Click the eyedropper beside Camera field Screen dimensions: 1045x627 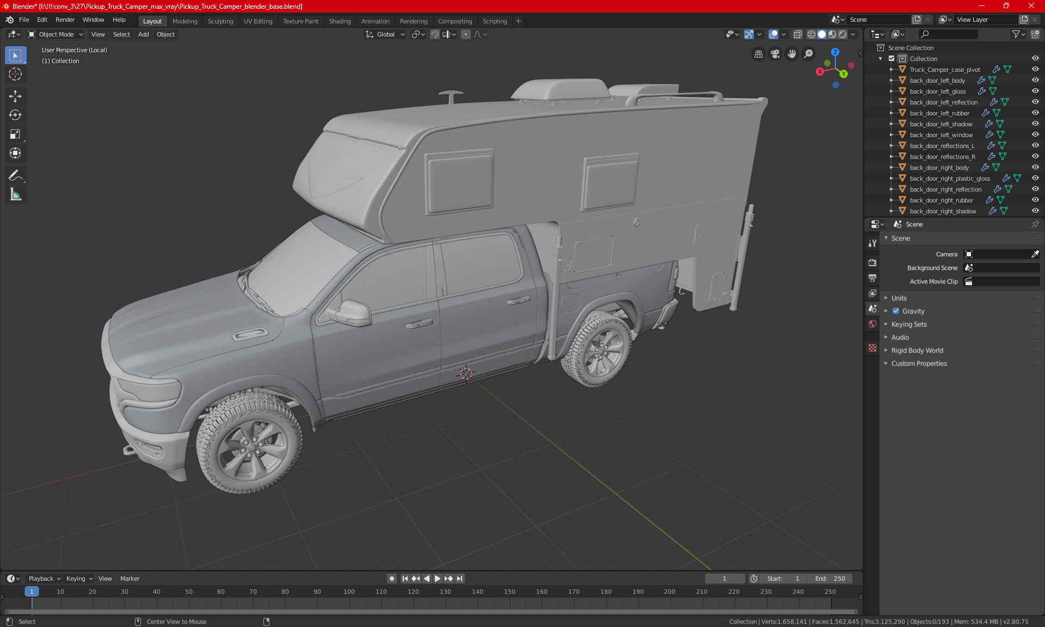pos(1035,254)
